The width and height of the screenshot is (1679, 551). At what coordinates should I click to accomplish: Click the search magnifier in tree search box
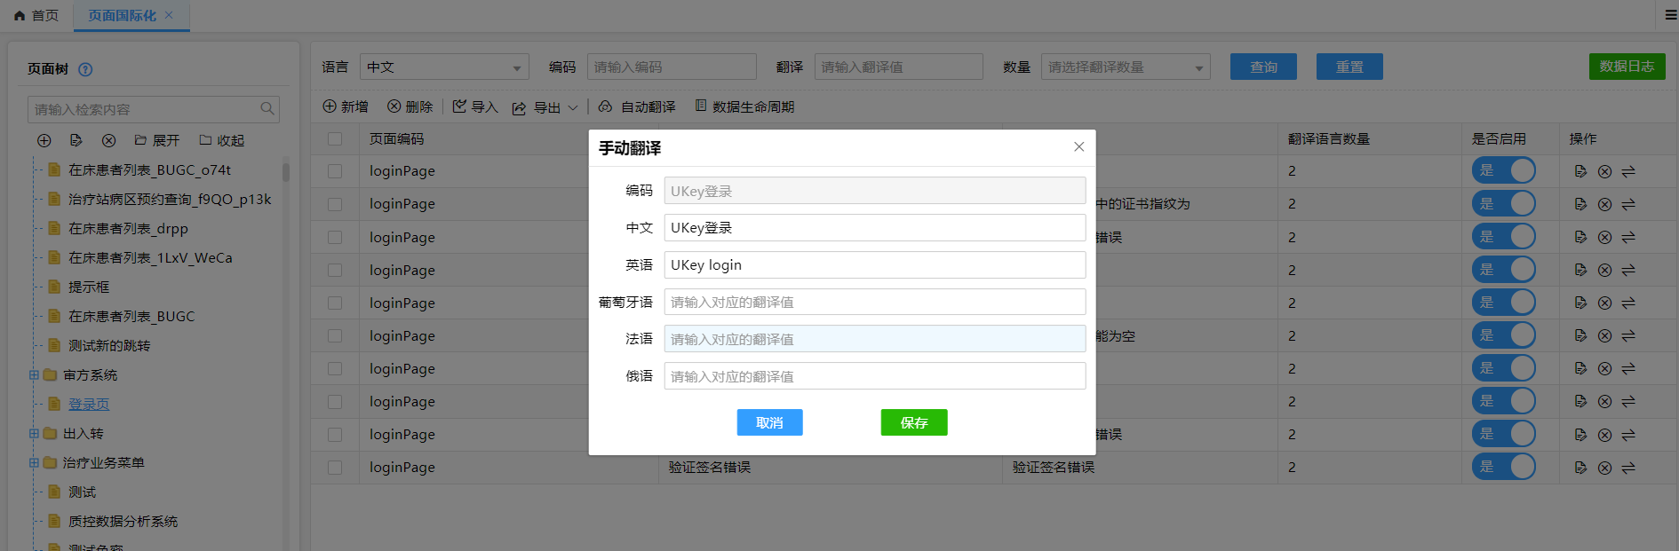pyautogui.click(x=267, y=109)
